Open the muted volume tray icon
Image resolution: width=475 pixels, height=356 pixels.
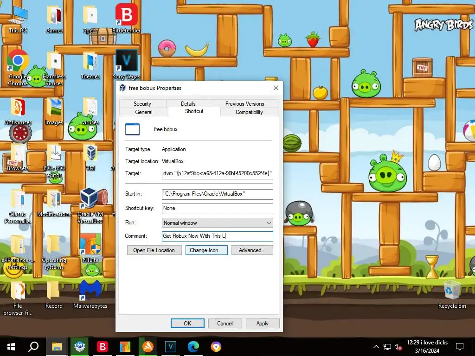(x=398, y=347)
